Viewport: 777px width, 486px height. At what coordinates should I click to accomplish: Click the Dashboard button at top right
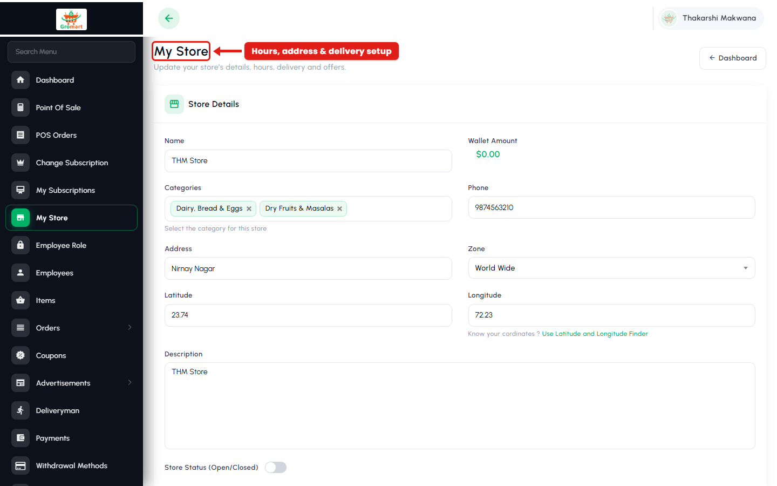coord(733,58)
